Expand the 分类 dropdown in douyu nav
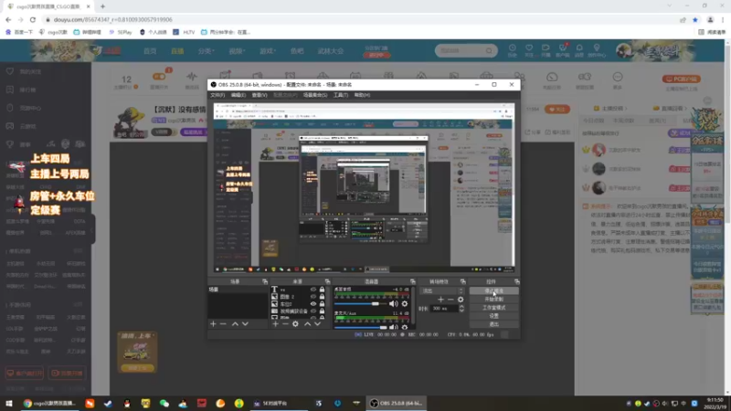The width and height of the screenshot is (731, 411). point(206,51)
